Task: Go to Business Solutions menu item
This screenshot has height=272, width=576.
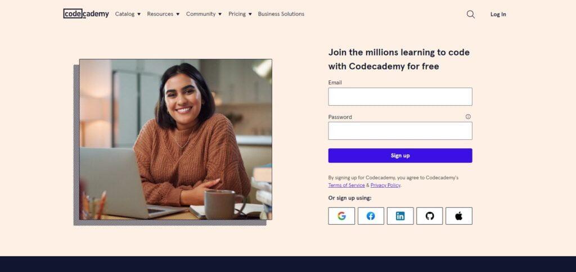Action: tap(281, 14)
